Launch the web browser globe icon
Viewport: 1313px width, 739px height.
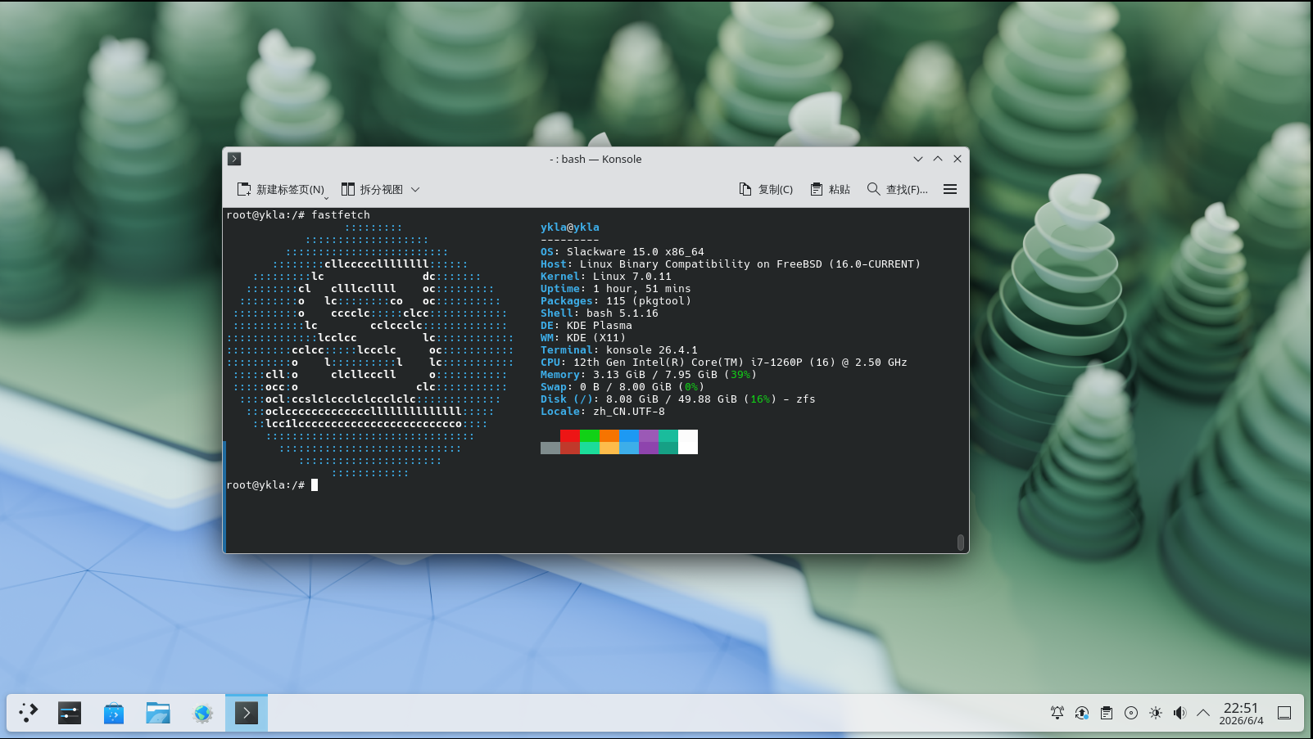click(202, 713)
